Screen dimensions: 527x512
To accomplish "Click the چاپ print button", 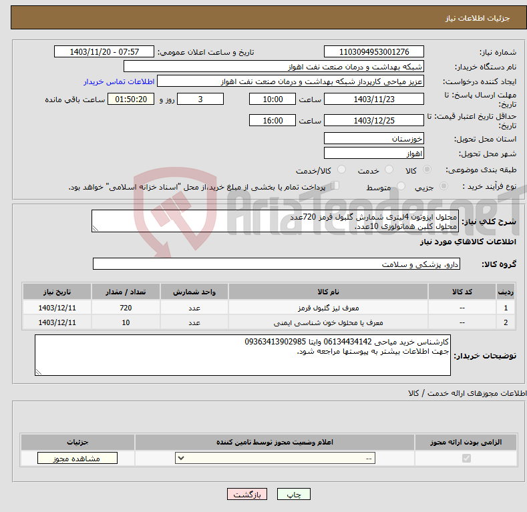I will point(294,494).
